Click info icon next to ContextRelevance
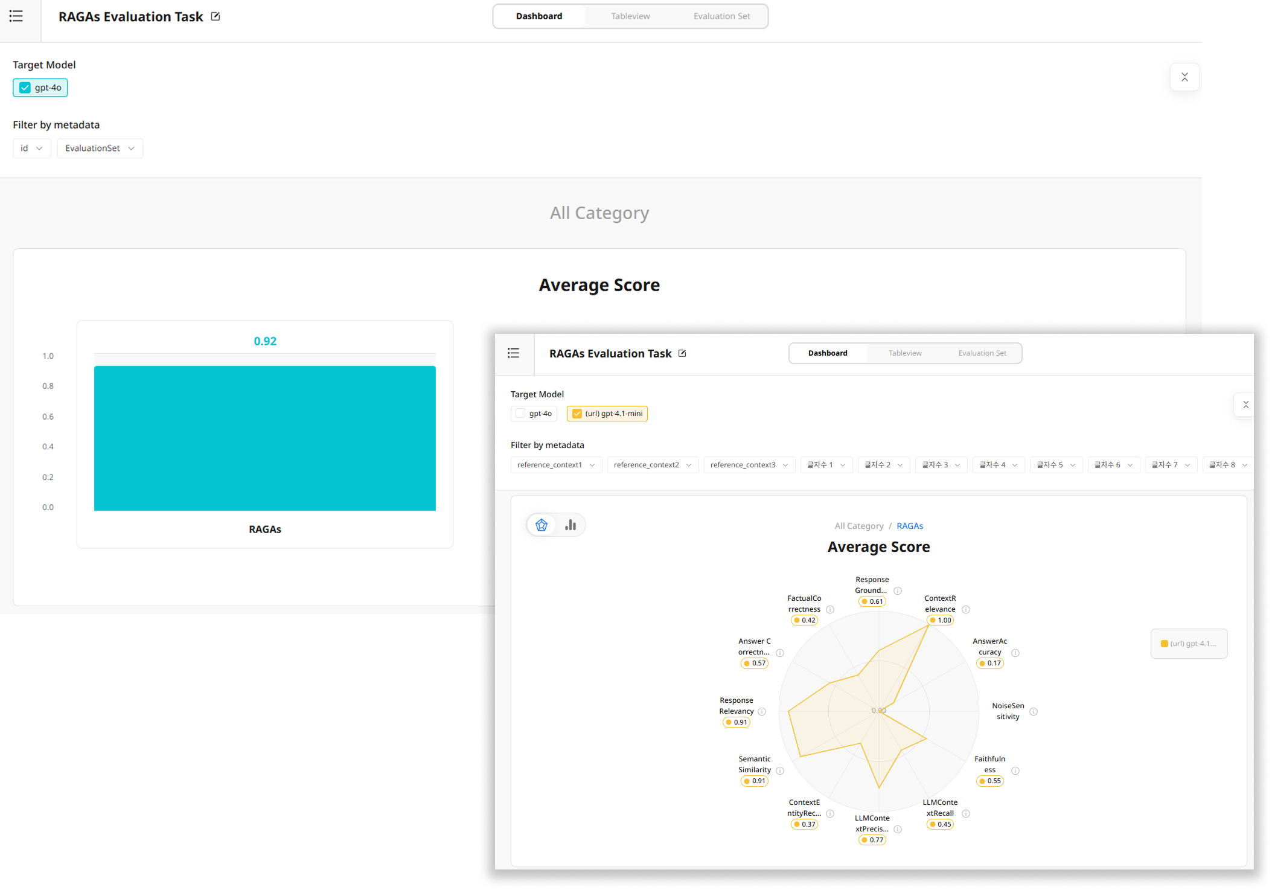The height and width of the screenshot is (890, 1272). click(x=966, y=609)
